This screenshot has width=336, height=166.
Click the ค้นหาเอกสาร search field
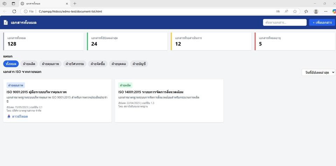click(285, 23)
